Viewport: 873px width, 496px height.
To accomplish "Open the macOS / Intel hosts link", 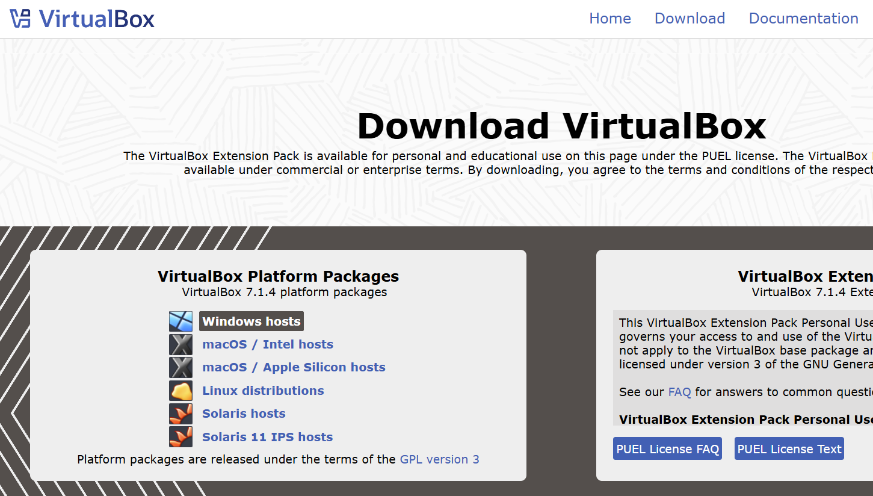I will [268, 344].
